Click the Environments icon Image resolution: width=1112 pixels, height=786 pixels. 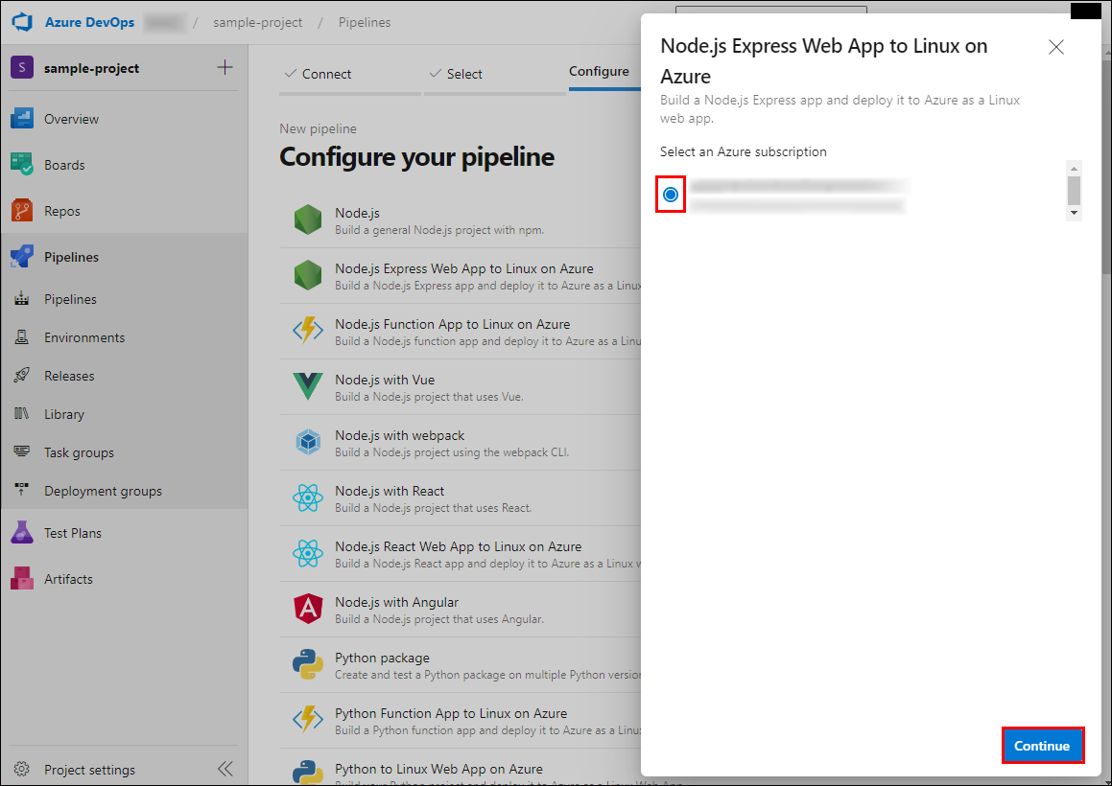[22, 336]
